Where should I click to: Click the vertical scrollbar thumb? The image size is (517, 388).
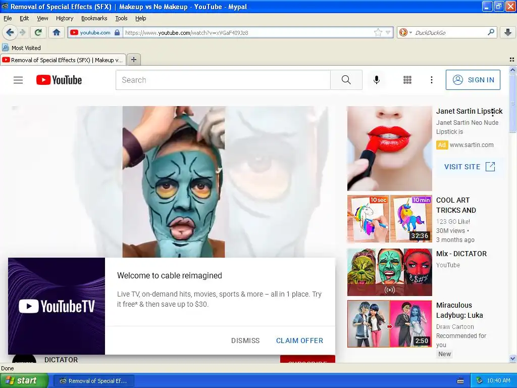(x=512, y=103)
